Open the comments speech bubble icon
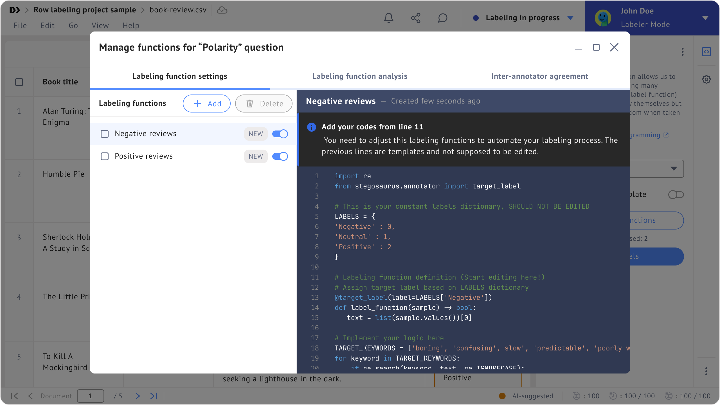 point(442,18)
